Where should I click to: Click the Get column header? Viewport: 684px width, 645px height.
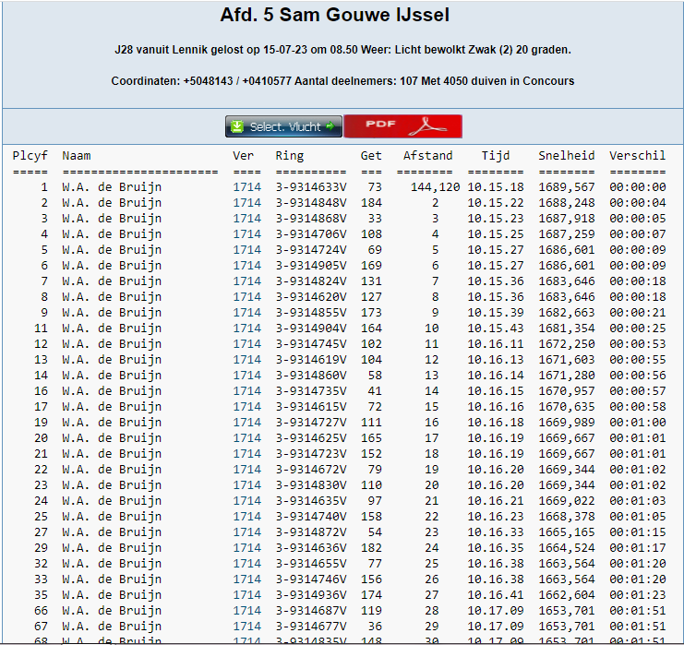point(371,156)
